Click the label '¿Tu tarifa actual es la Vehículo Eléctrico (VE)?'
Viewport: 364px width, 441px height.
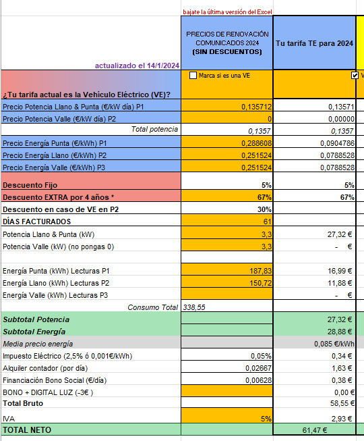(86, 95)
